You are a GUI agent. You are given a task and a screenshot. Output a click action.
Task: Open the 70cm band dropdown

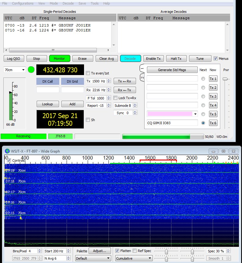point(14,70)
